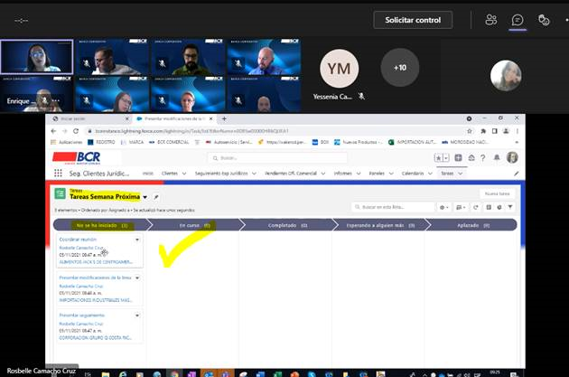This screenshot has height=377, width=569.
Task: Open the Chrome profile avatar icon
Action: [506, 131]
